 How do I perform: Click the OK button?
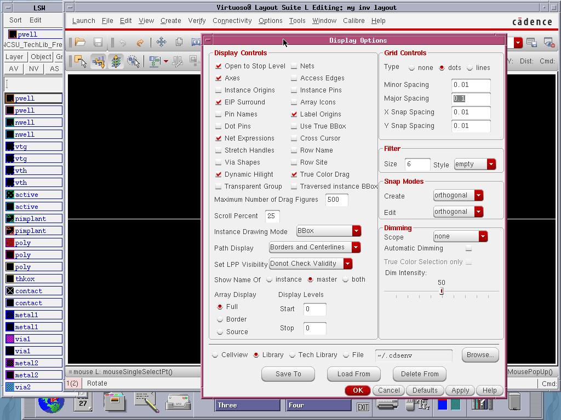(x=358, y=390)
